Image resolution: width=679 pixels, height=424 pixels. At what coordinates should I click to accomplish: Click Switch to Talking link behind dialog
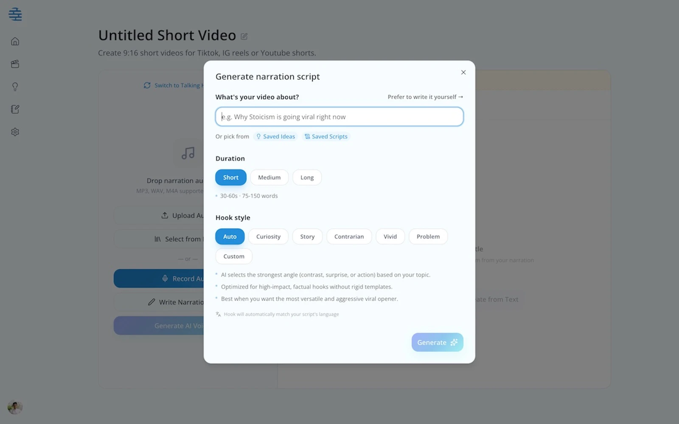[174, 85]
